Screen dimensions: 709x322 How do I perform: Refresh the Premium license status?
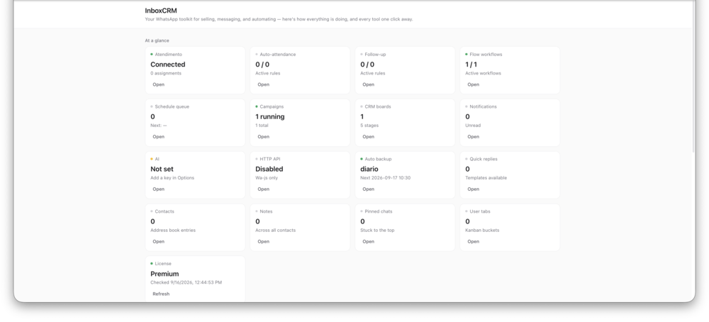click(161, 294)
